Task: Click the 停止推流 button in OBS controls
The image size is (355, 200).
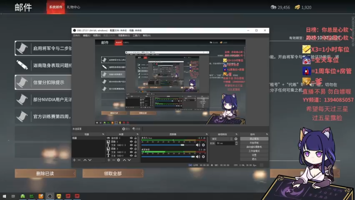Action: (x=254, y=139)
